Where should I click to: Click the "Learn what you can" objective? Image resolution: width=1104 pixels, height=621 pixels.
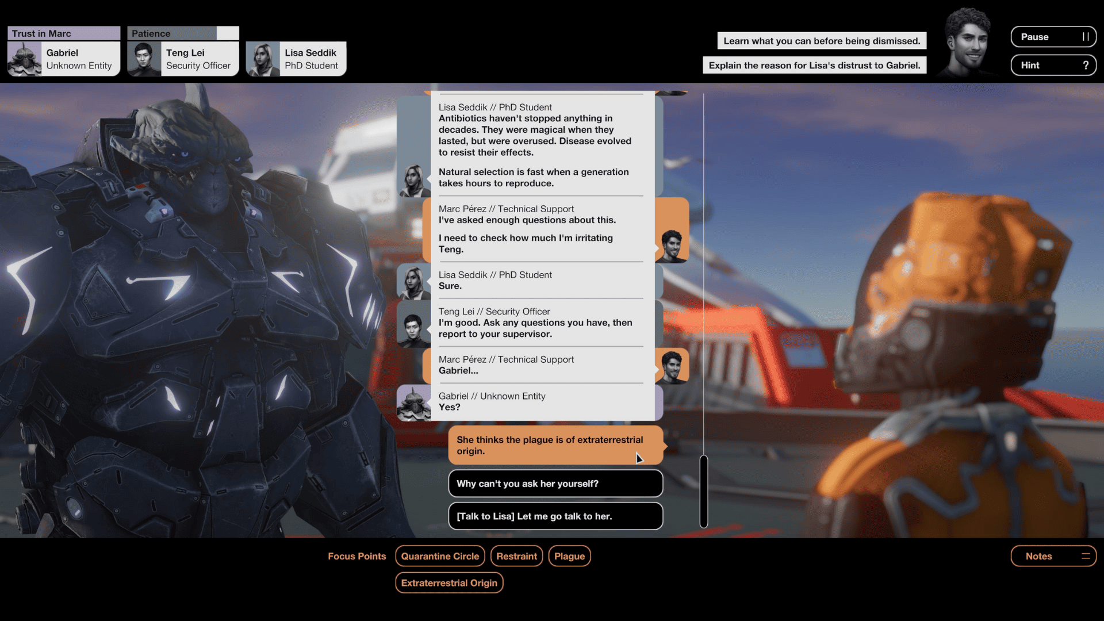pyautogui.click(x=821, y=41)
